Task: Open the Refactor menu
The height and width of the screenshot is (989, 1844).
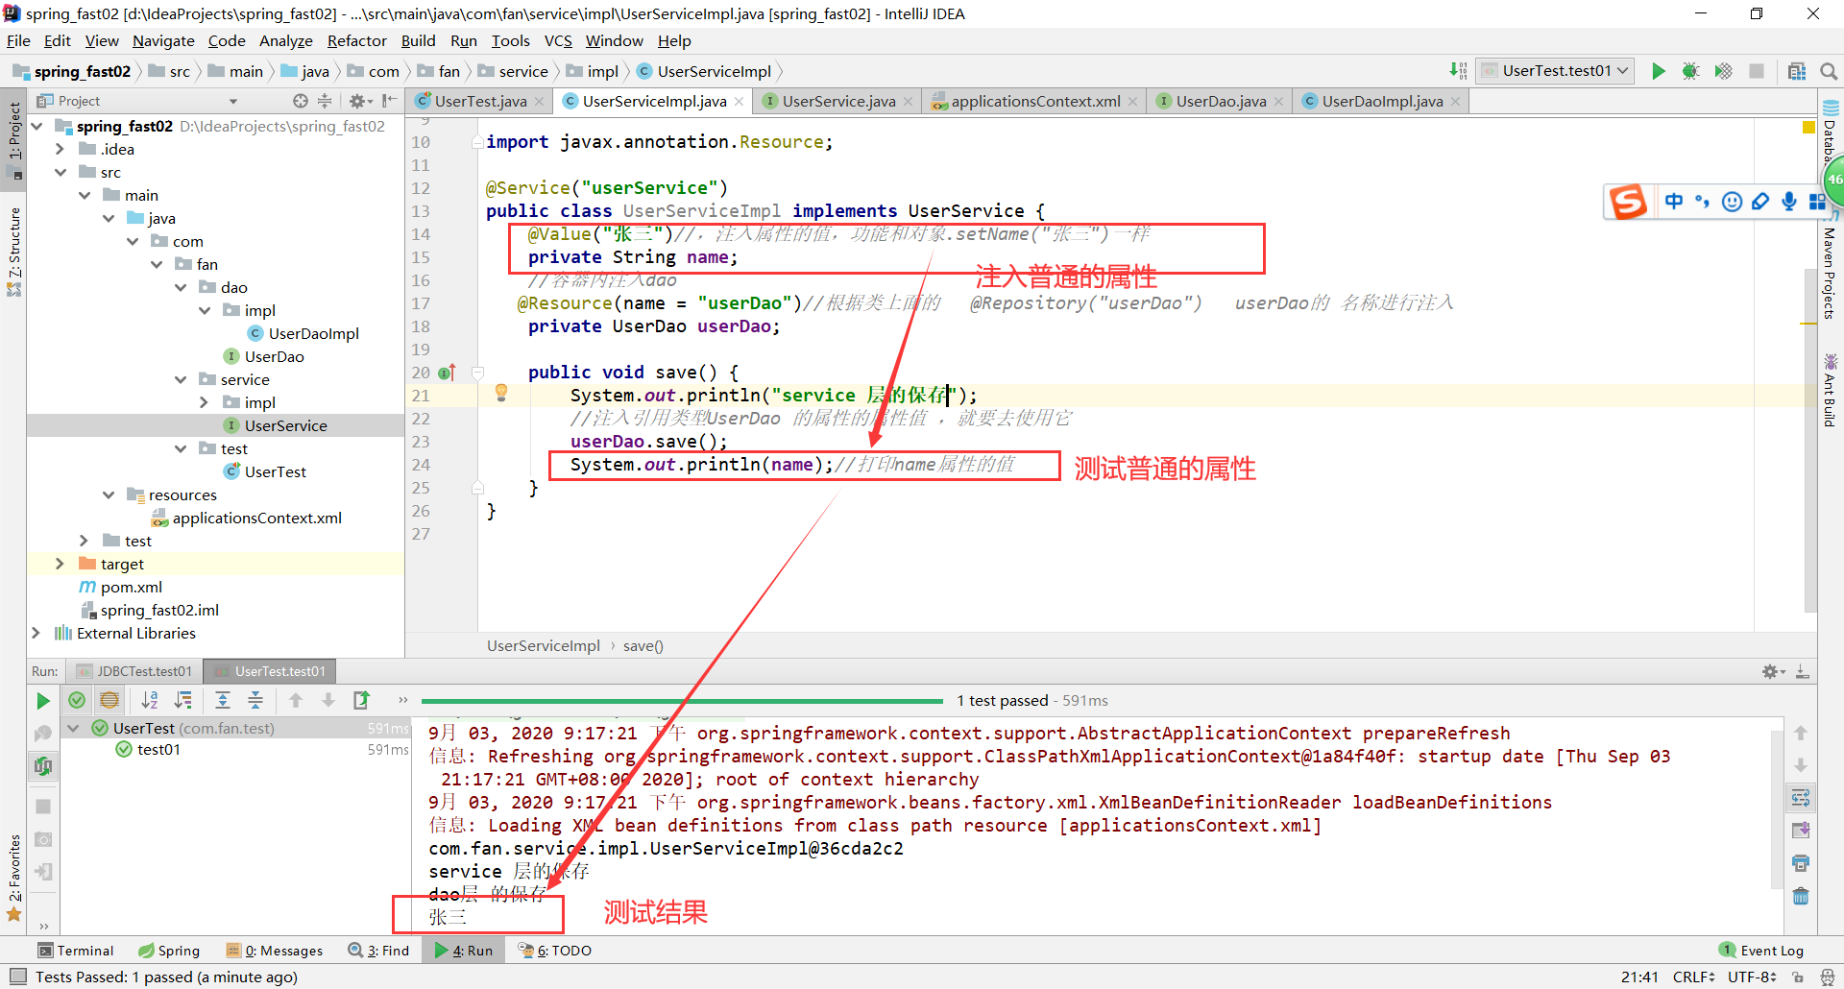Action: click(356, 40)
